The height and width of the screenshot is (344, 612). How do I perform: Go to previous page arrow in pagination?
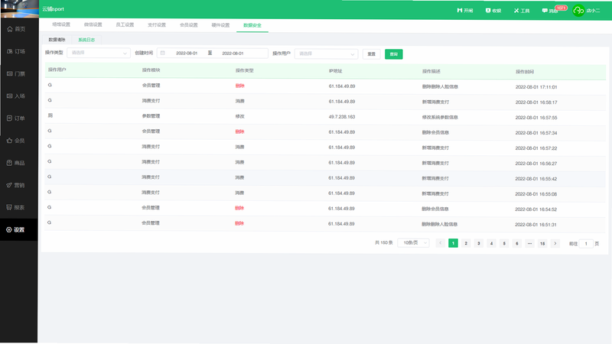click(441, 243)
